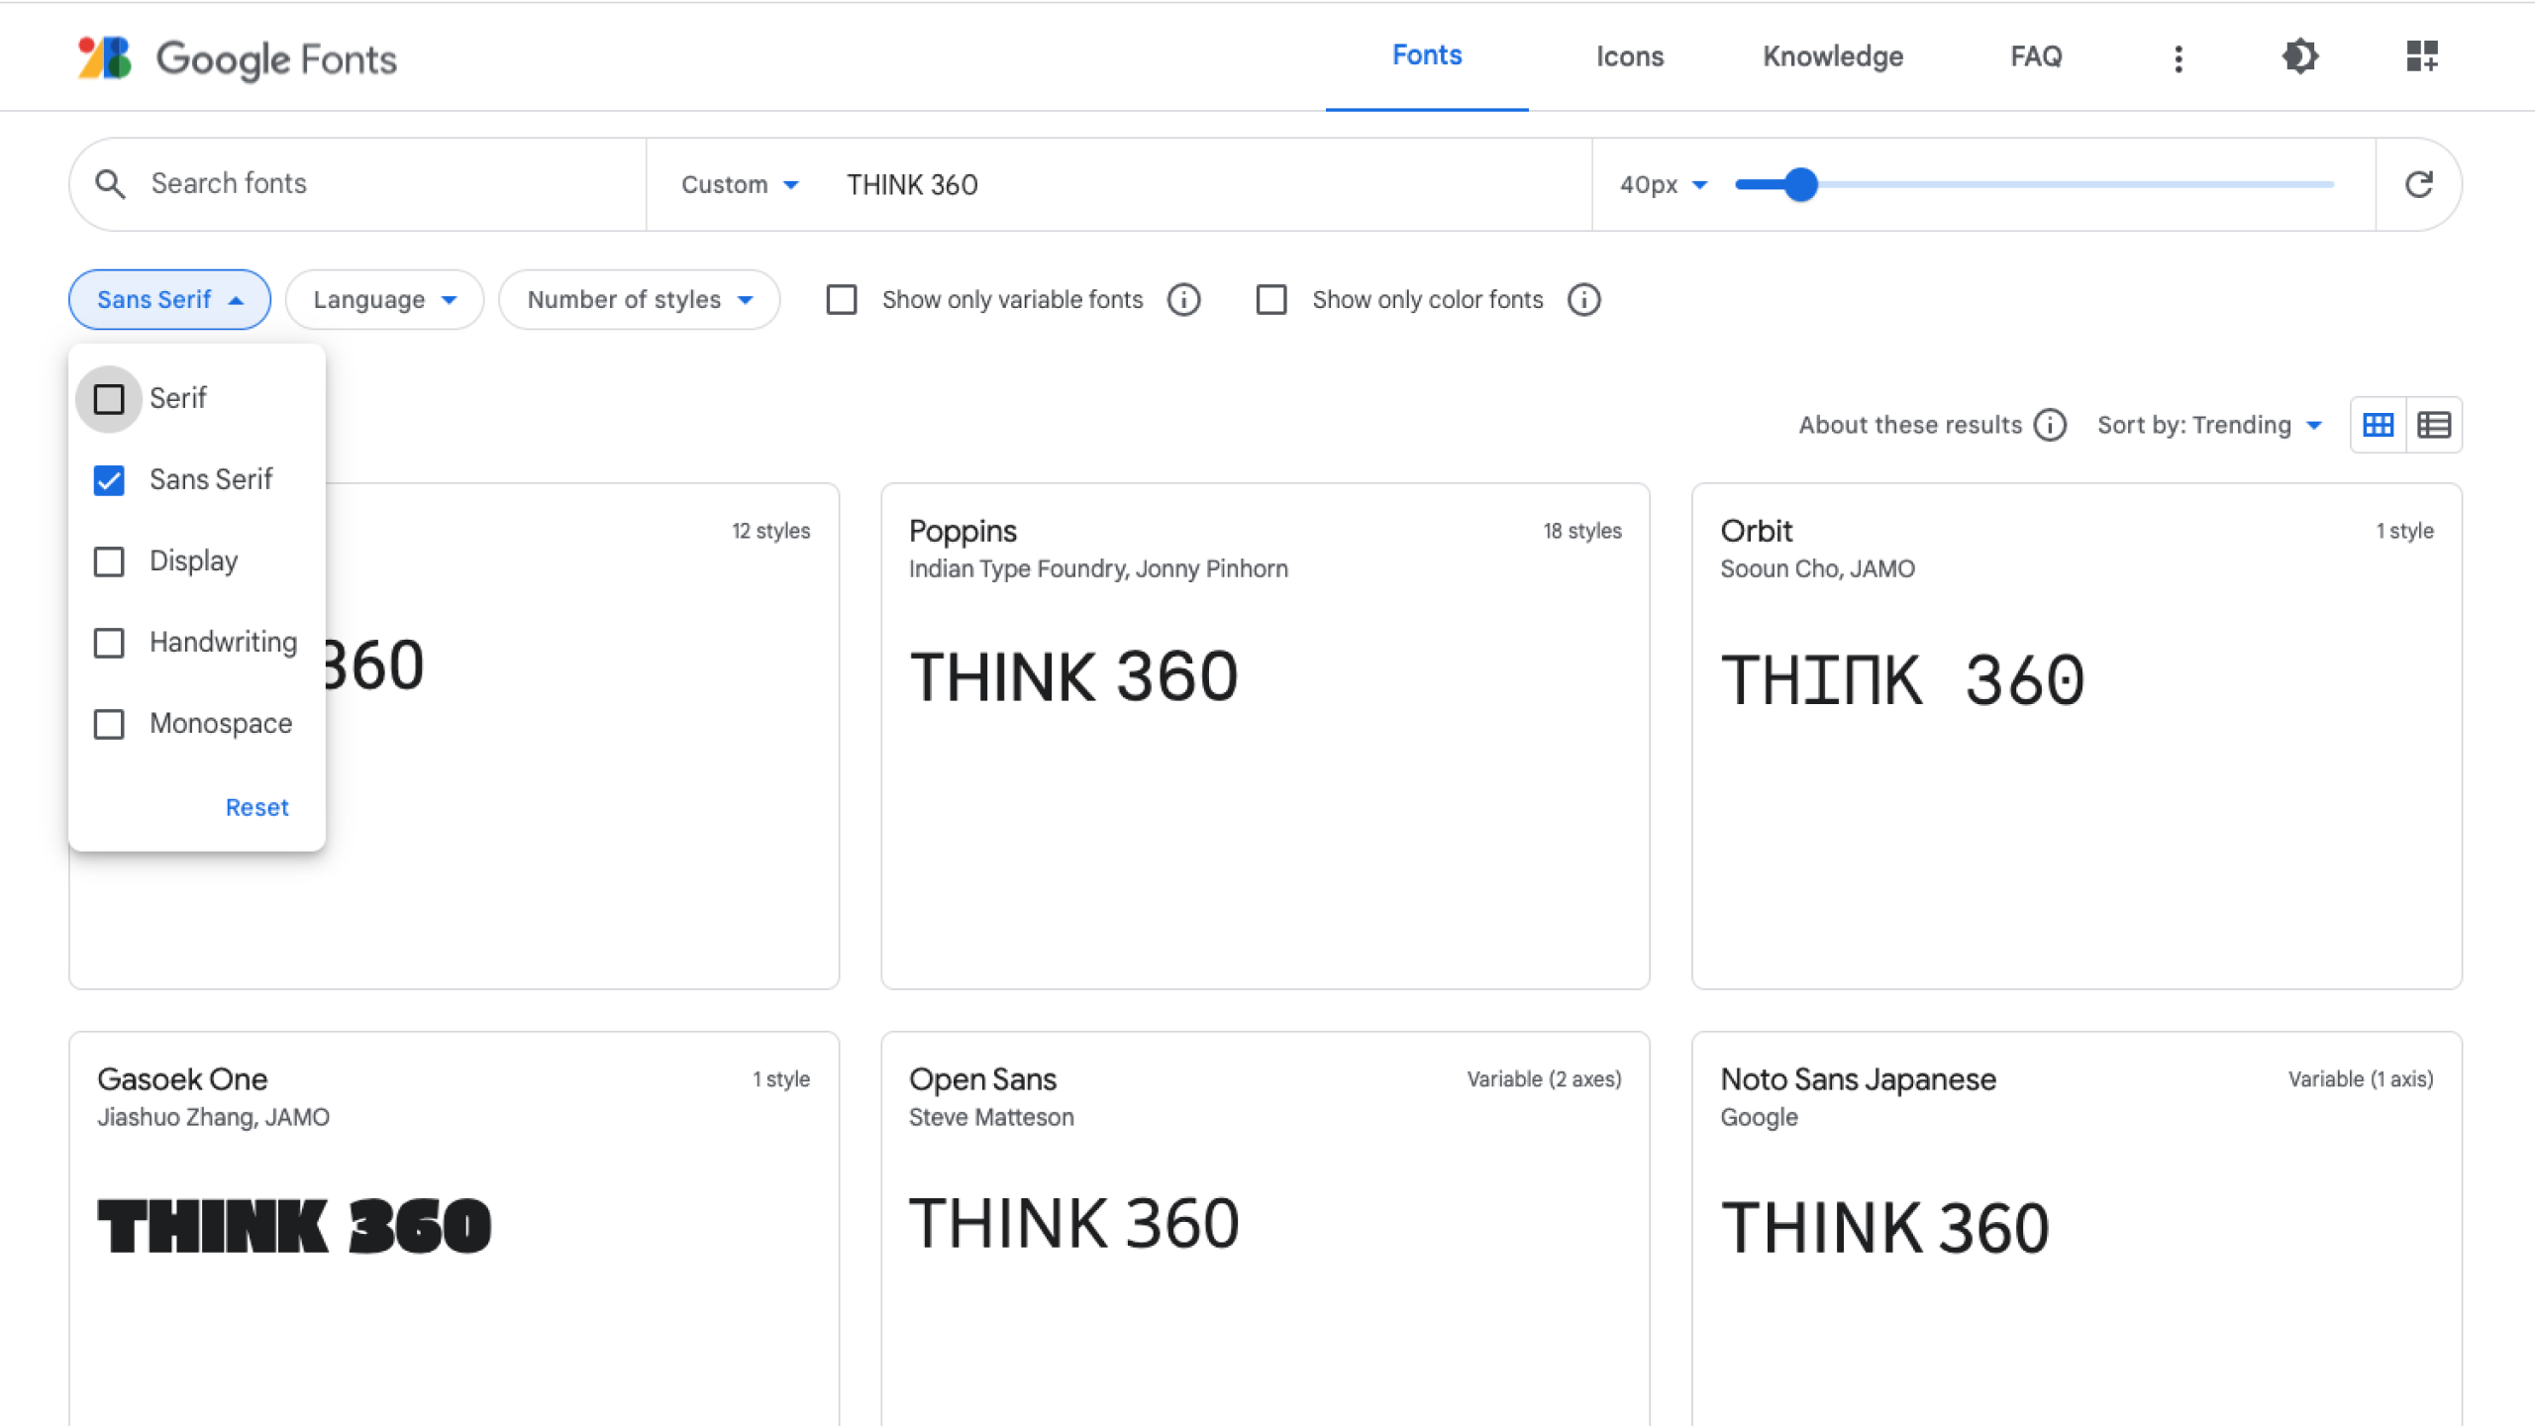Click Reset to clear category filters

point(257,806)
